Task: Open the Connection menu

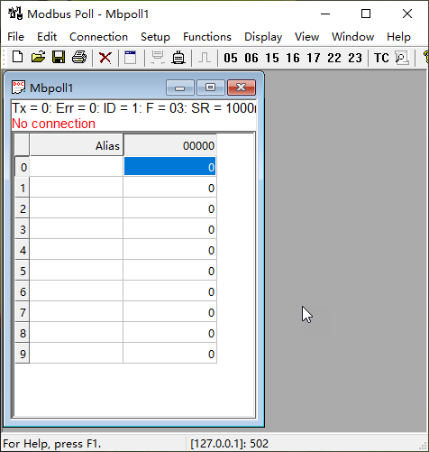Action: pyautogui.click(x=98, y=37)
